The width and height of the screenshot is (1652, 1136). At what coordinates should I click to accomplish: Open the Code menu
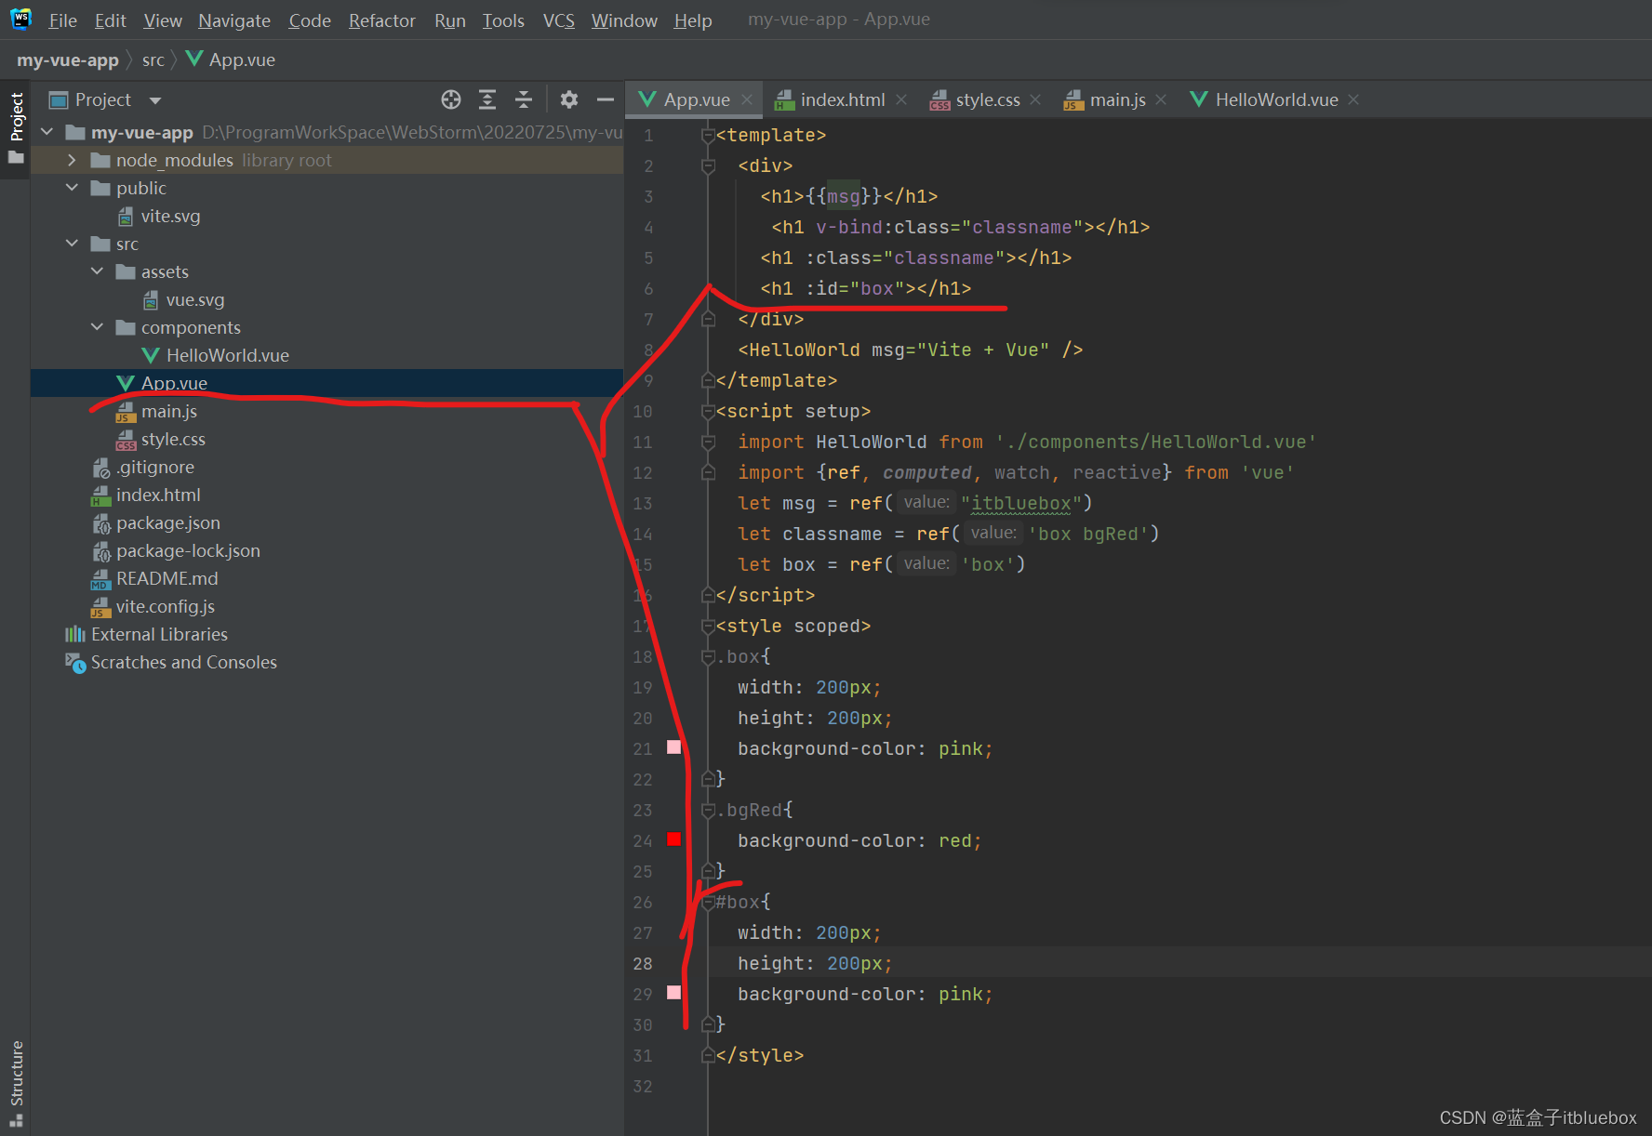click(310, 20)
